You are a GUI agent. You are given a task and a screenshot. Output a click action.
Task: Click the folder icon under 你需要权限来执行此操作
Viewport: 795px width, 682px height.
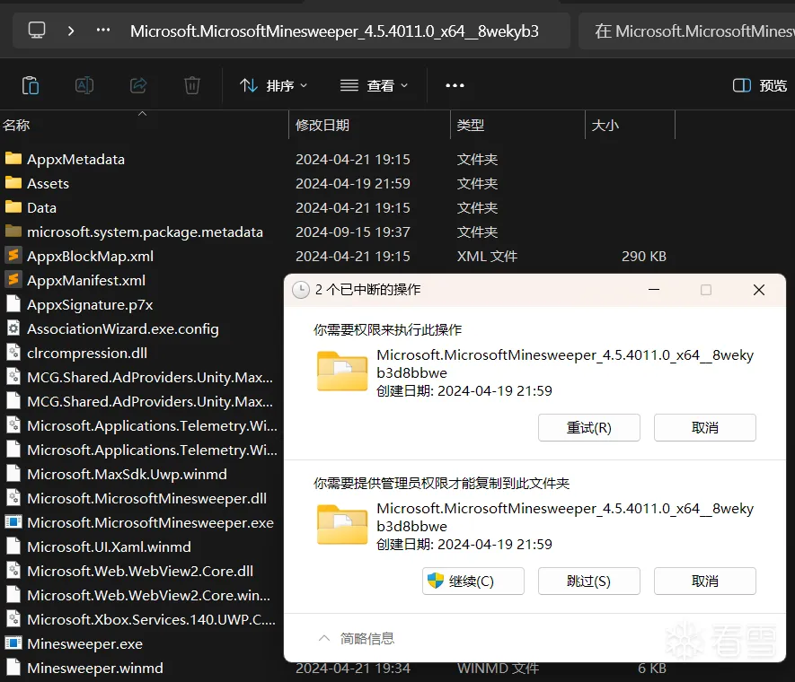pyautogui.click(x=342, y=371)
